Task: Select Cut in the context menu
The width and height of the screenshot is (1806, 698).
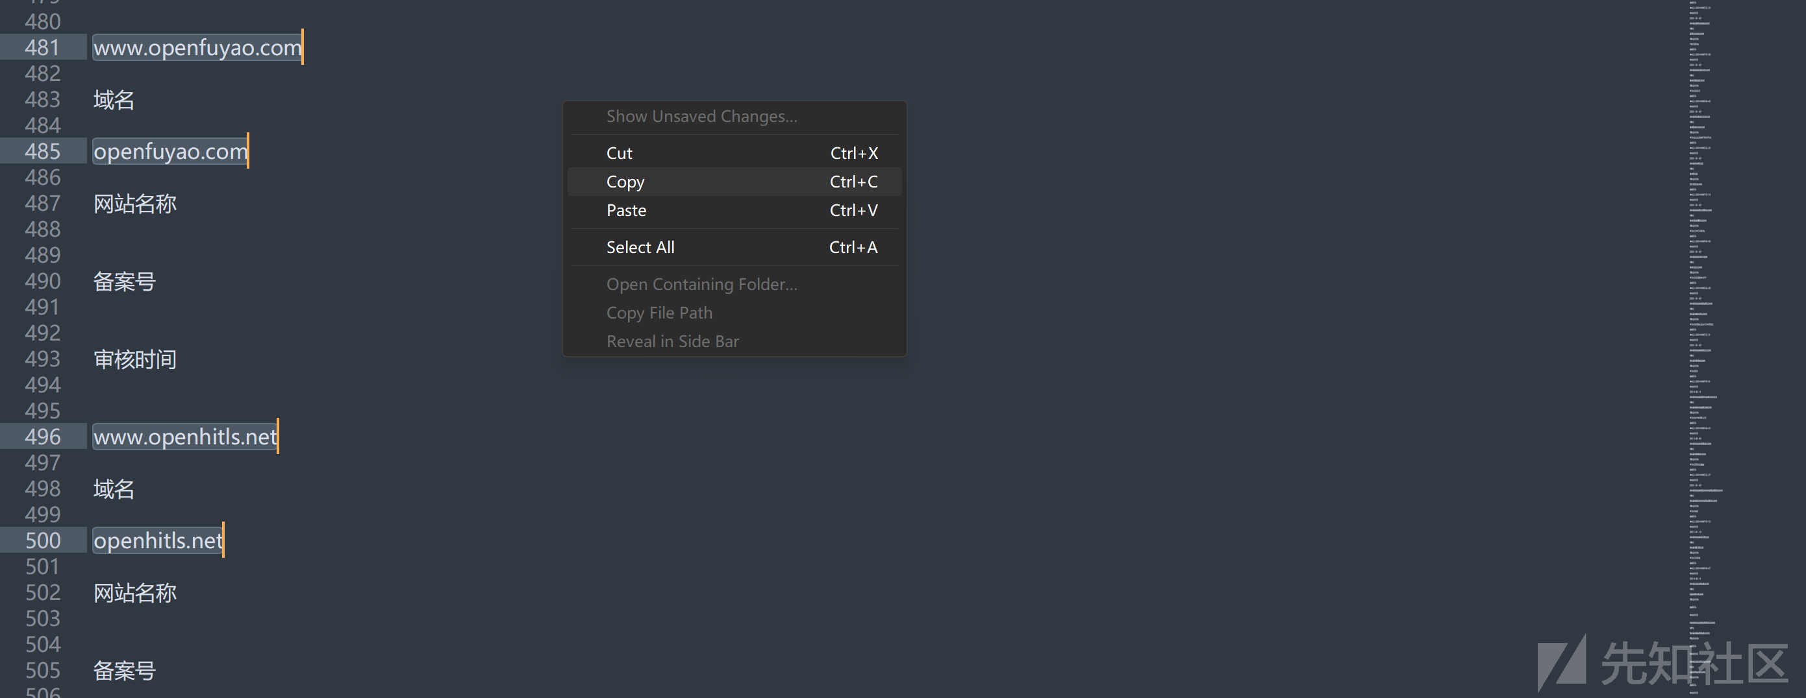Action: pos(619,153)
